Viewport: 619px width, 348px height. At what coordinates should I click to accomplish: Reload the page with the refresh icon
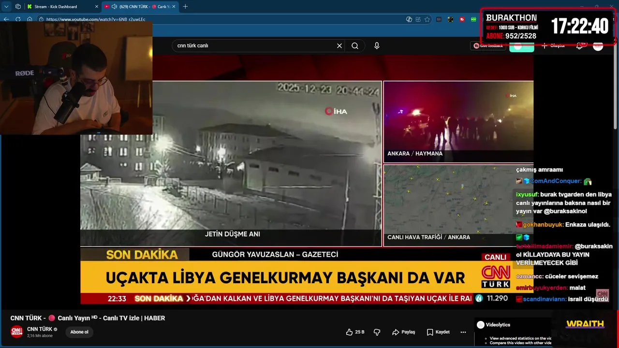pyautogui.click(x=18, y=19)
